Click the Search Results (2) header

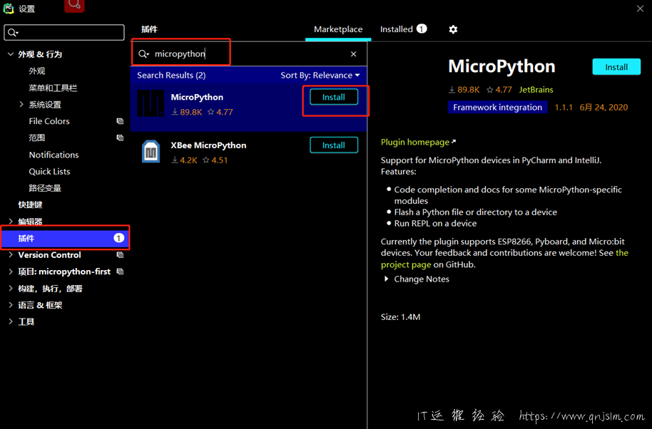[x=171, y=75]
